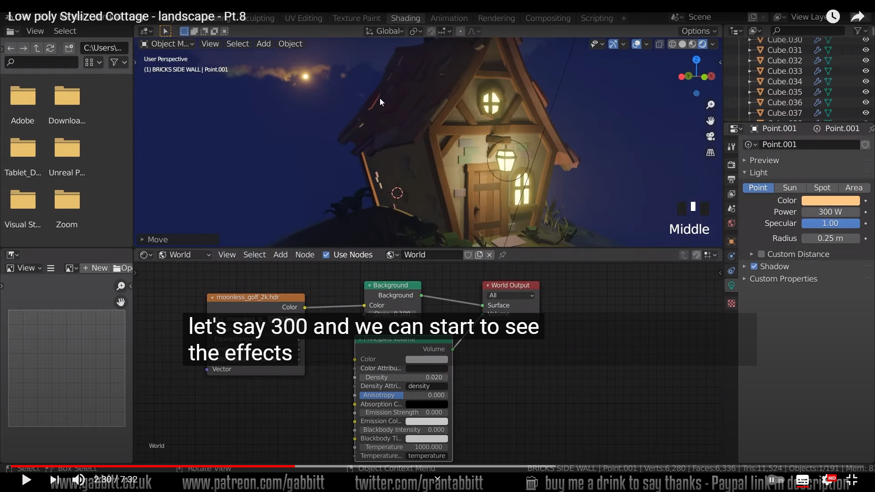Expand the Preview panel
The image size is (875, 492).
pyautogui.click(x=764, y=160)
